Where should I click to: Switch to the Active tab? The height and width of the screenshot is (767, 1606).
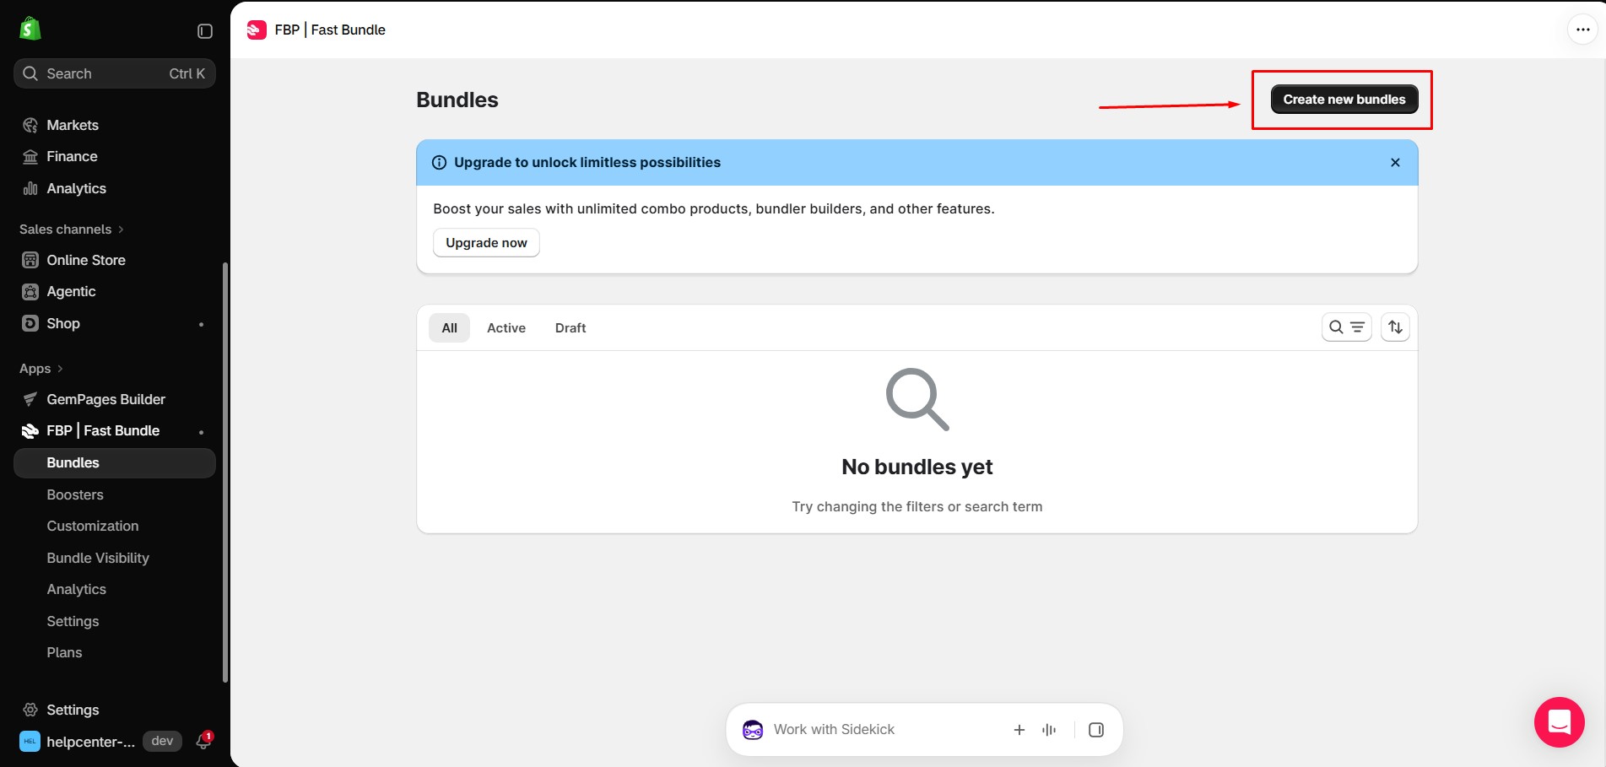pyautogui.click(x=506, y=328)
